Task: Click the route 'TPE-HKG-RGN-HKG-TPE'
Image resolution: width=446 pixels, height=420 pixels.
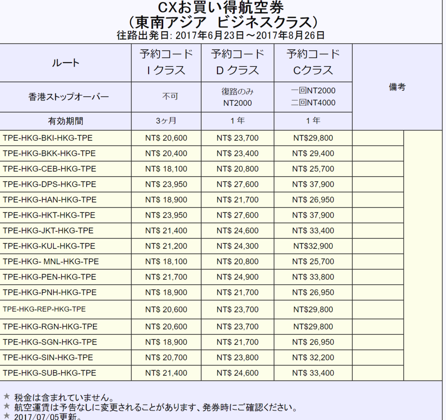Action: 50,326
